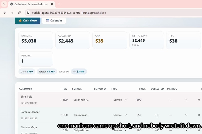
Task: Click the 11:00 time cell
Action: 65,100
